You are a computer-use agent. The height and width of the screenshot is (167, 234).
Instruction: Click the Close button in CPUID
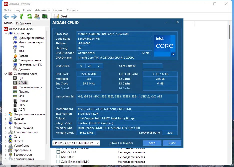172,143
